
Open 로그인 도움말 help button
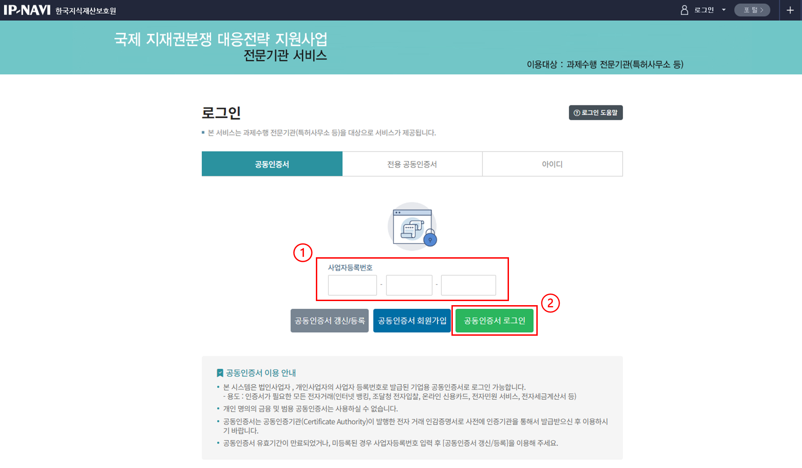(x=595, y=113)
